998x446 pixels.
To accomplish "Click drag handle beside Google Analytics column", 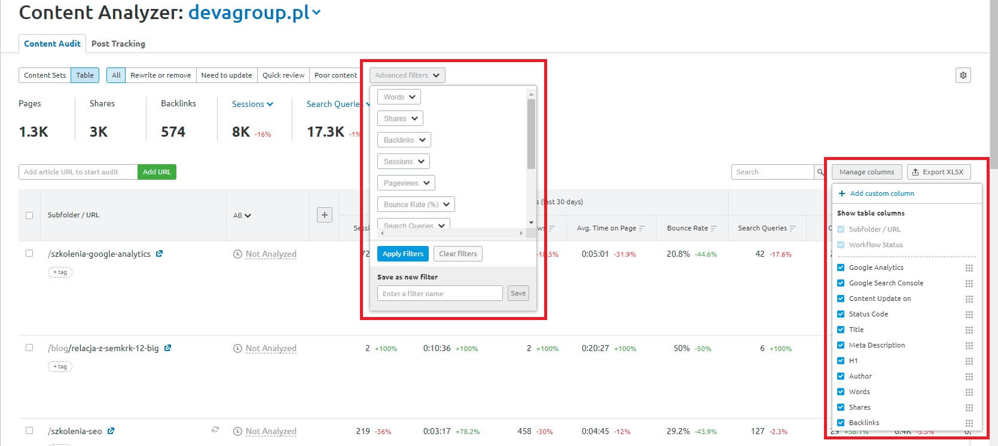I will coord(969,268).
